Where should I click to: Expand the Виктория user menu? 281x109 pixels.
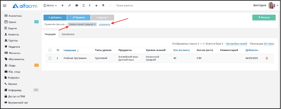266,5
